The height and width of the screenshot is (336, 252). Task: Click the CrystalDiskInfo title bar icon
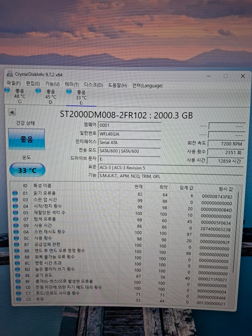[10, 74]
